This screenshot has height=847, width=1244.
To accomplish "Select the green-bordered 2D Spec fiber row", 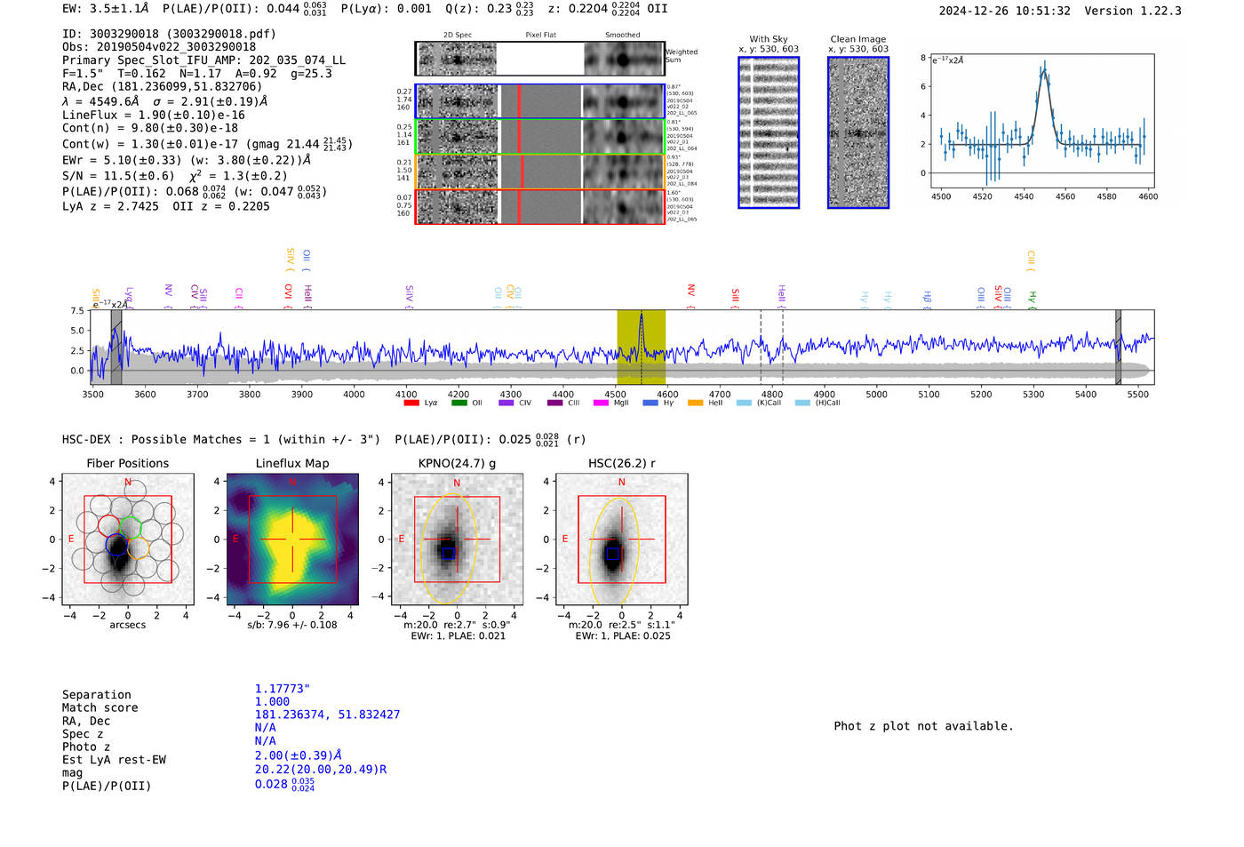I will coord(539,137).
